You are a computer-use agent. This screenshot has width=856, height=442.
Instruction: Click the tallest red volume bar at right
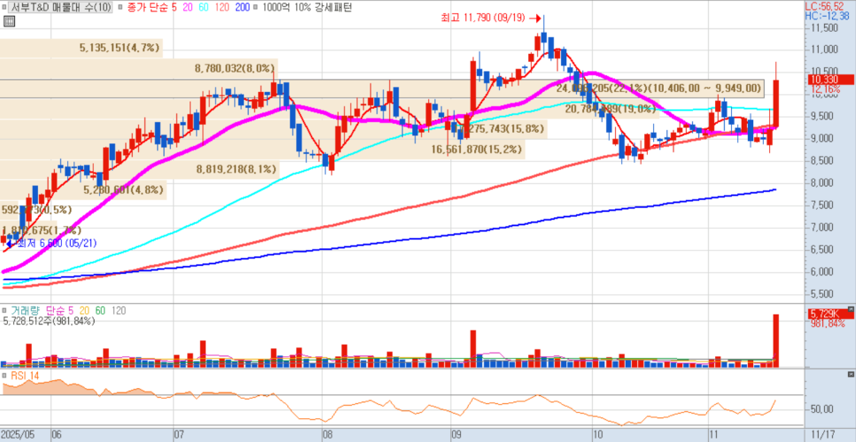[775, 340]
